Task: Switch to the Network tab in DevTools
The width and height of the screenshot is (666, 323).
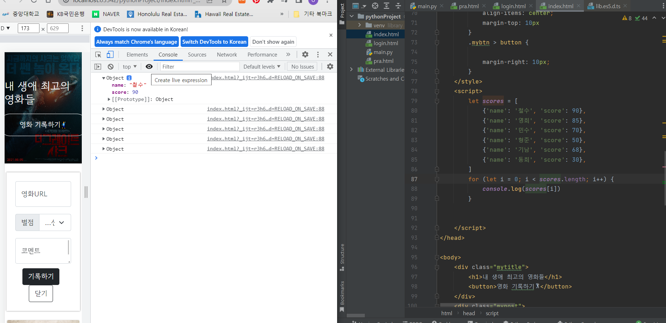Action: (x=227, y=54)
